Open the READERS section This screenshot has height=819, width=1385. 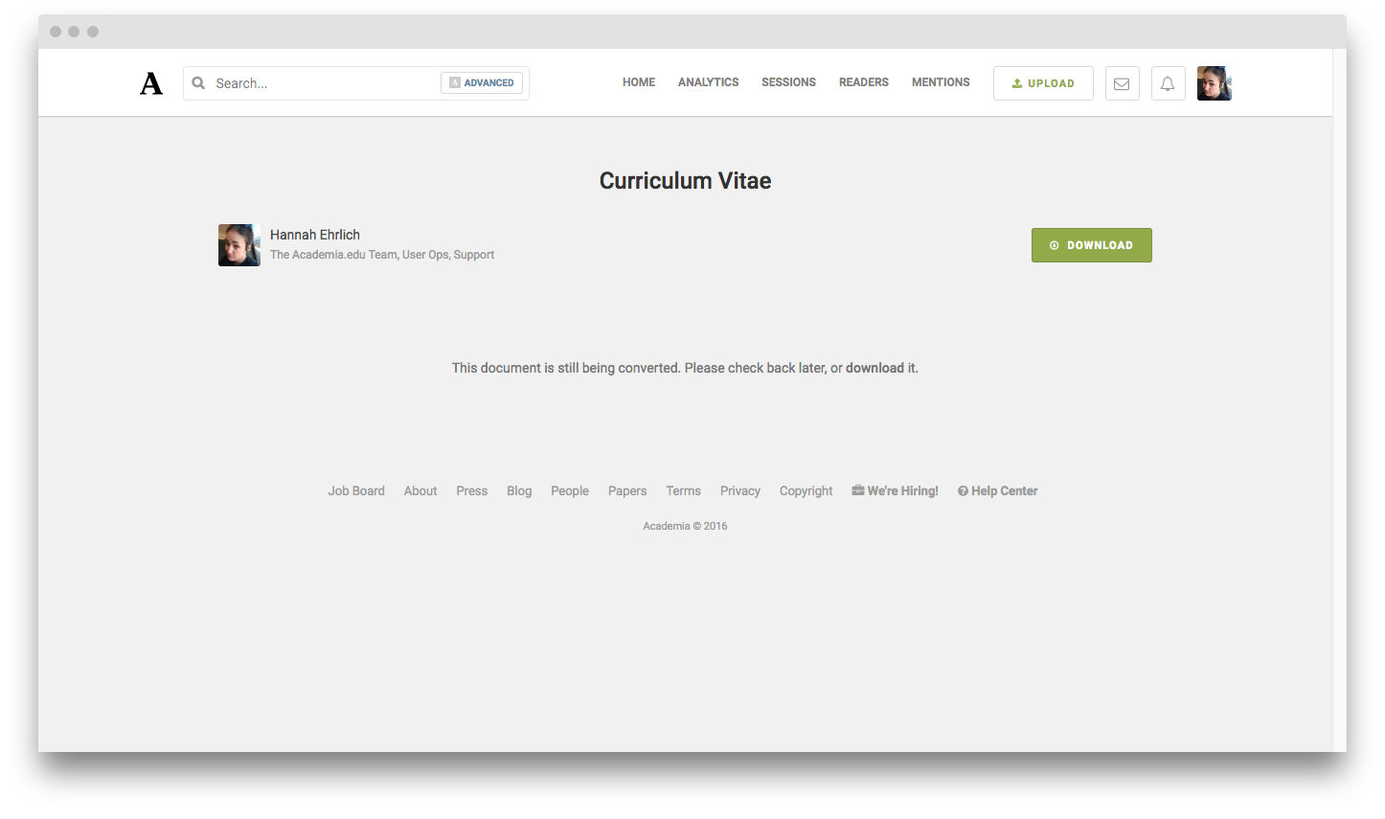point(863,82)
